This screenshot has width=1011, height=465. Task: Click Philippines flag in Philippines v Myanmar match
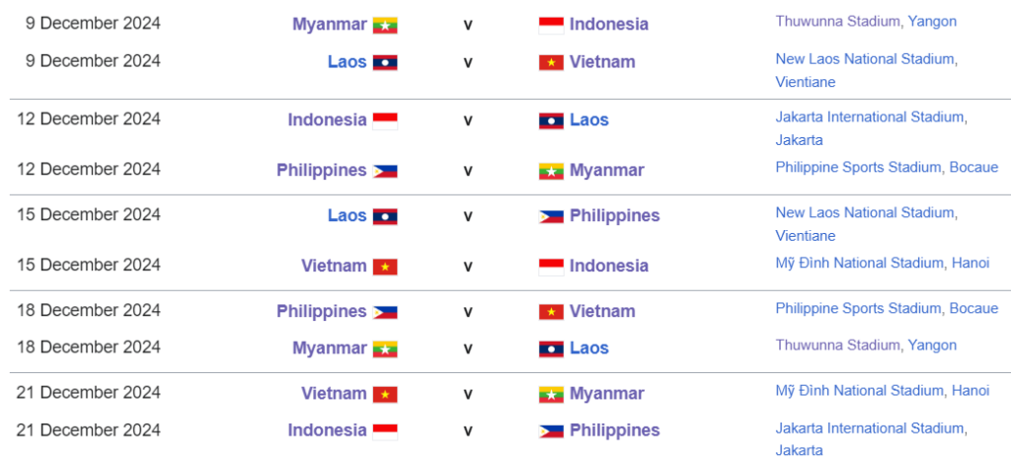384,171
